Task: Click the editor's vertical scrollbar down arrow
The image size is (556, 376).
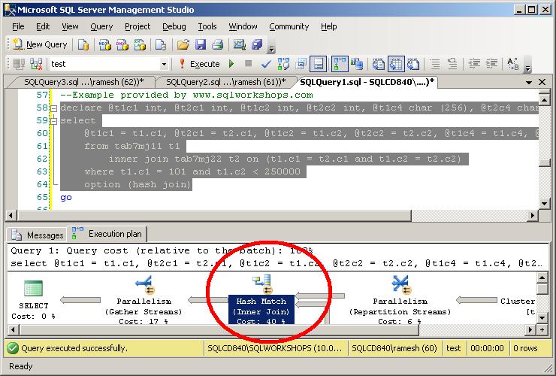Action: click(544, 204)
